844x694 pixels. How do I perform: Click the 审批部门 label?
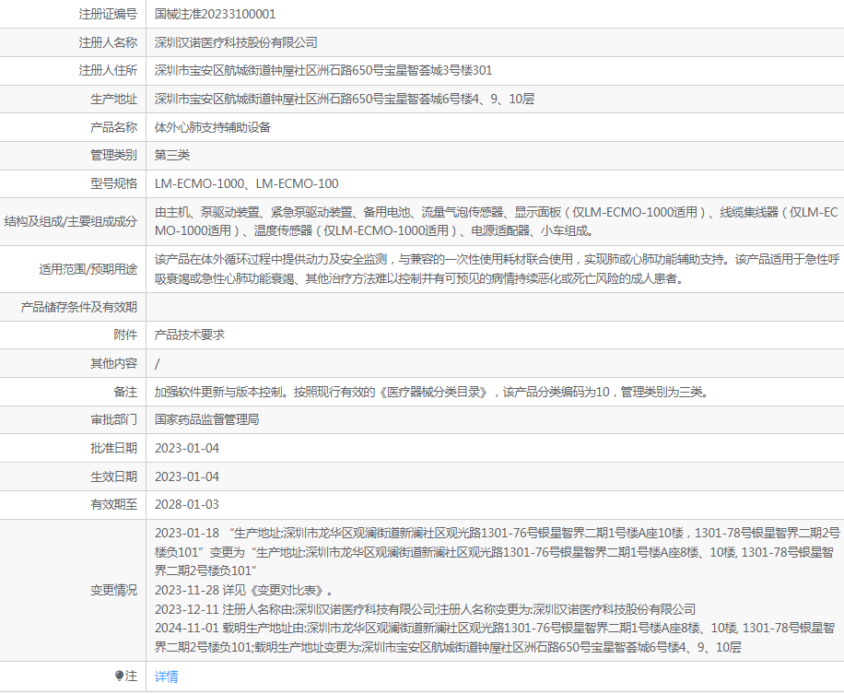click(x=113, y=420)
